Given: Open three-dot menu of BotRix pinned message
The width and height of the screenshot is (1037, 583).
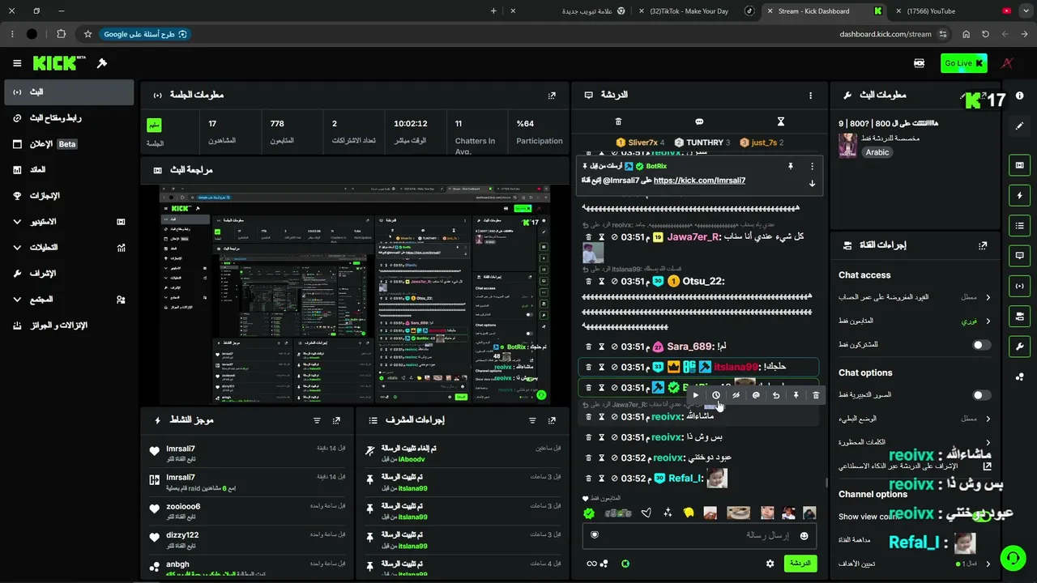Looking at the screenshot, I should point(812,166).
